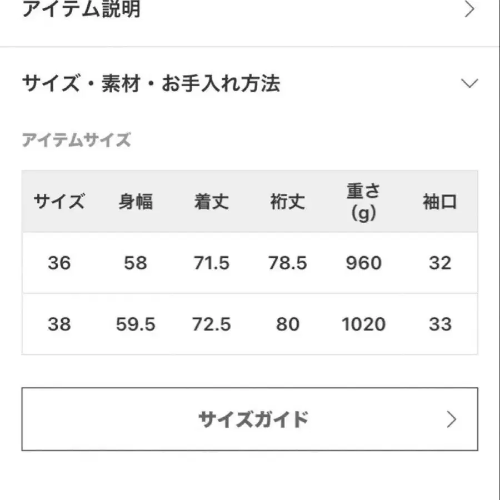The image size is (500, 500).
Task: Select size 36 in the table
Action: tap(59, 263)
